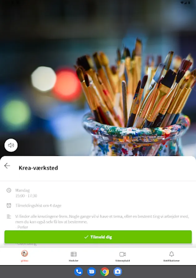196x278 pixels.
Task: Select the profile avatar tab
Action: (x=24, y=256)
